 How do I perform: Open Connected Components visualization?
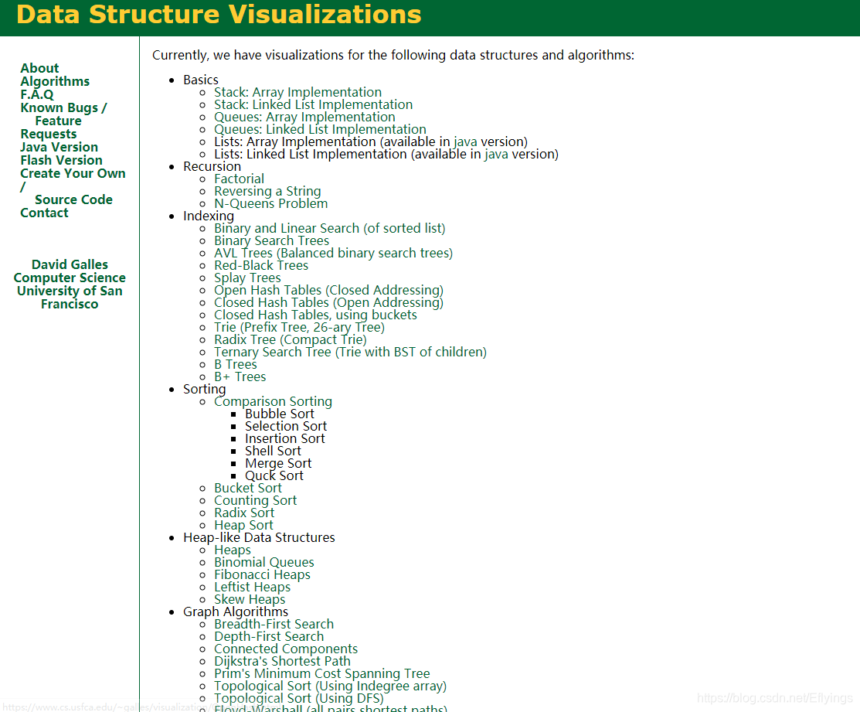286,649
